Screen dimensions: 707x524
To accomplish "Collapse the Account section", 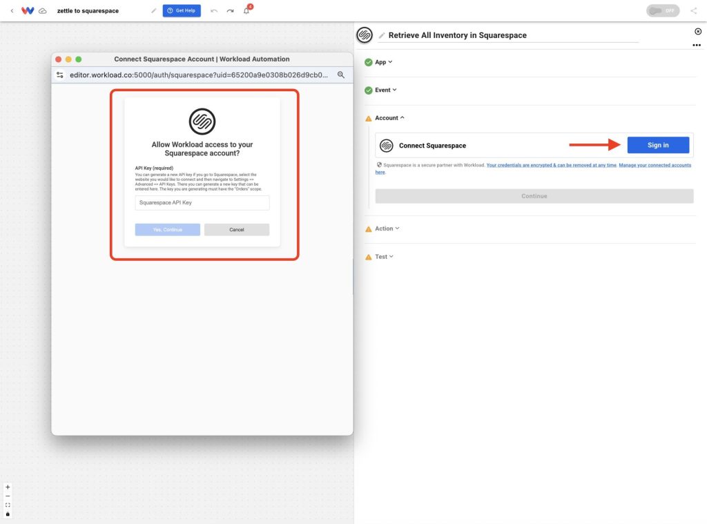I will coord(389,117).
